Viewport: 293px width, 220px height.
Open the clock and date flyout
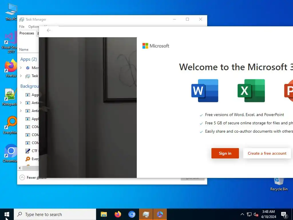(x=268, y=214)
